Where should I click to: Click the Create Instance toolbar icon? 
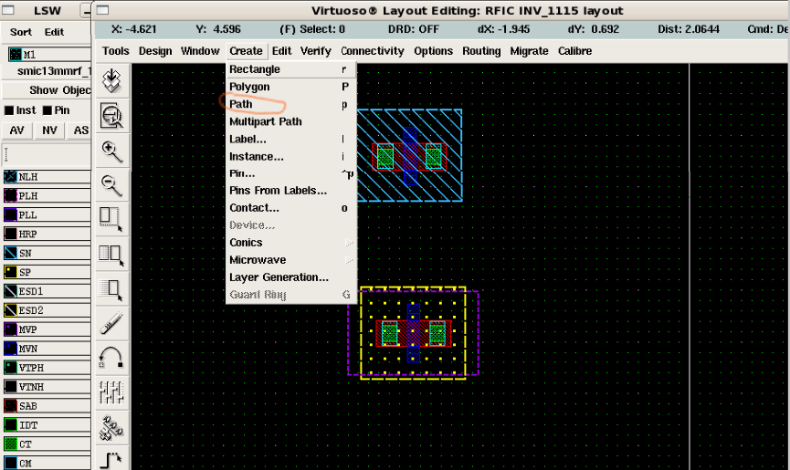[111, 427]
